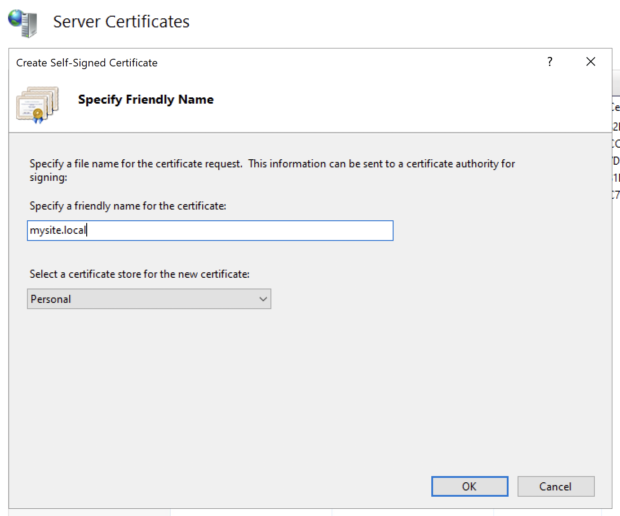Click the Specify Friendly Name heading
This screenshot has width=620, height=516.
coord(146,100)
